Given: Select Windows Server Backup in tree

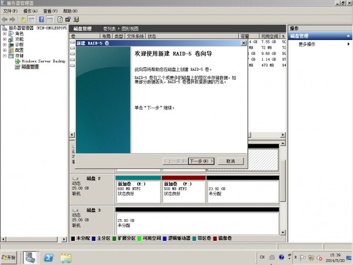Looking at the screenshot, I should tap(42, 61).
